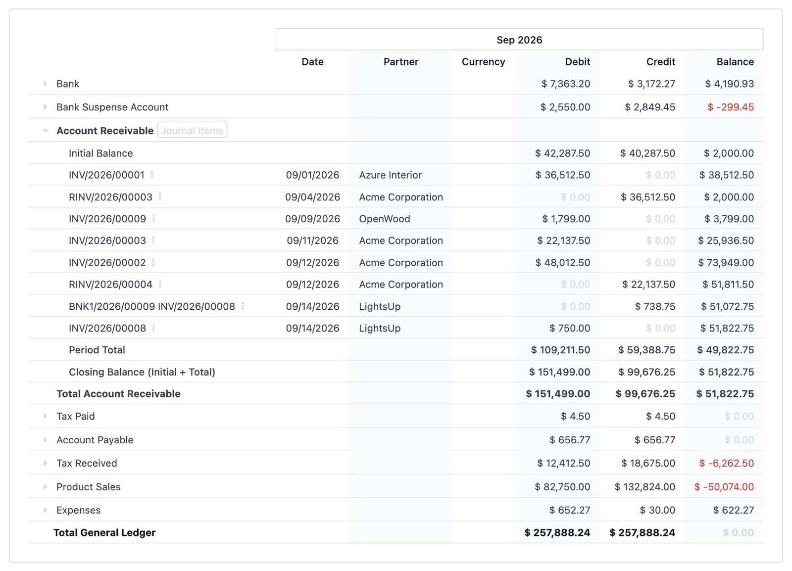Click the three dots beside INV/2026/00002
Viewport: 792px width, 571px height.
pos(153,263)
